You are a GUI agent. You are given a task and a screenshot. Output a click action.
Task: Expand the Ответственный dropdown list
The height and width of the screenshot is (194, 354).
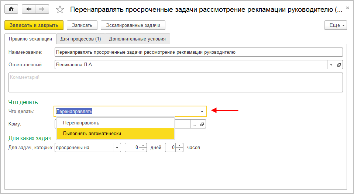[331, 65]
